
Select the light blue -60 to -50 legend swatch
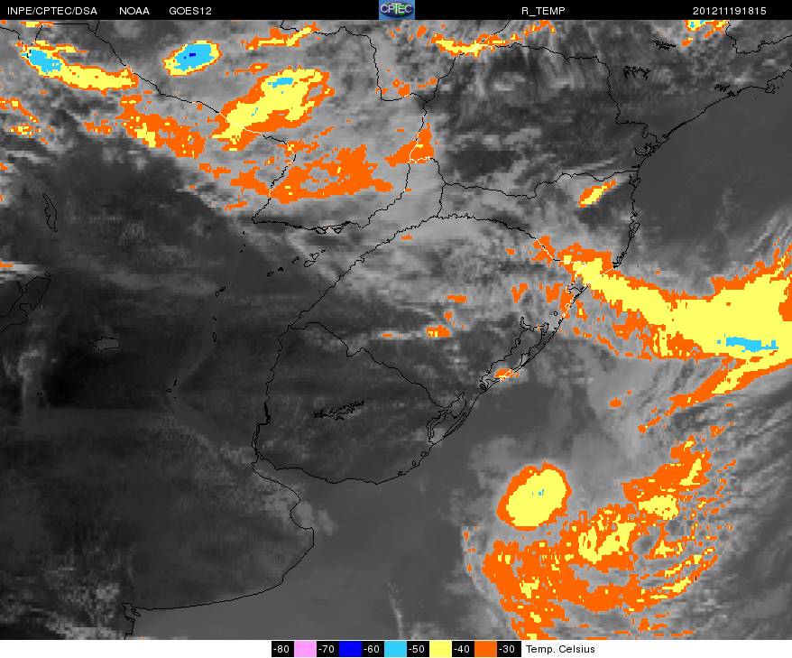pyautogui.click(x=395, y=649)
